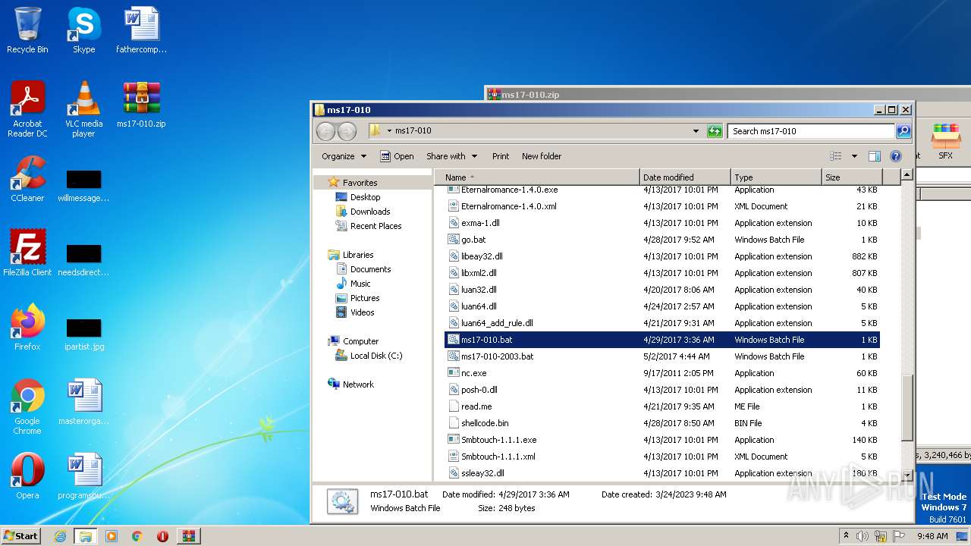Select ipartist.jpg on the desktop
The height and width of the screenshot is (546, 971).
(x=83, y=335)
